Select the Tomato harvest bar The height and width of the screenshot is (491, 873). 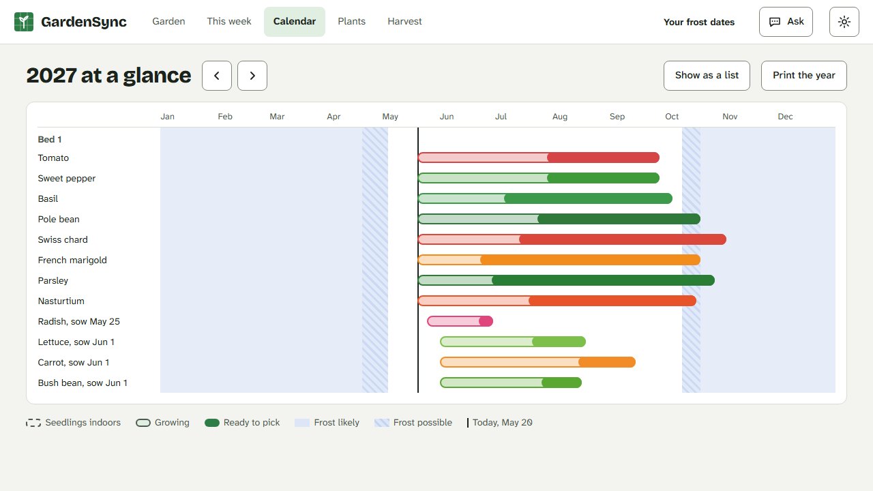(603, 158)
